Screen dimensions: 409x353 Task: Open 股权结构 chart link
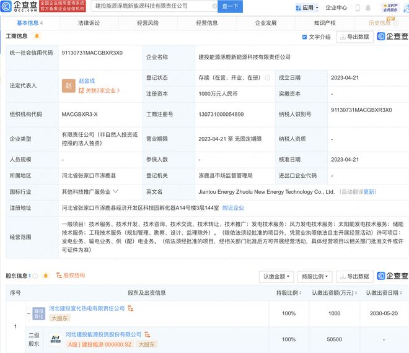pos(71,276)
